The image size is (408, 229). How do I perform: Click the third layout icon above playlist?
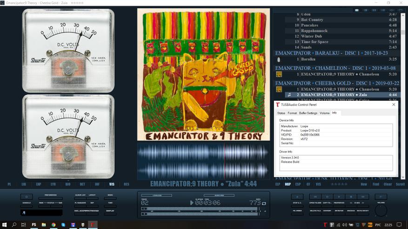[374, 10]
